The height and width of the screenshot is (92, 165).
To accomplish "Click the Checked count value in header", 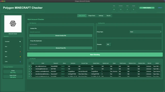I will (x=121, y=9).
